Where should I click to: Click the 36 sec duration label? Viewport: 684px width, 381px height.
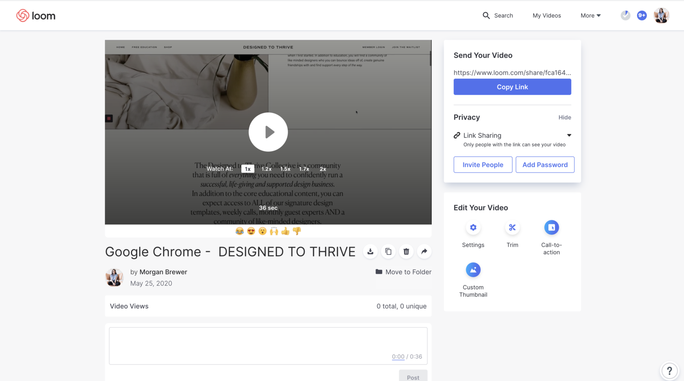pyautogui.click(x=268, y=208)
